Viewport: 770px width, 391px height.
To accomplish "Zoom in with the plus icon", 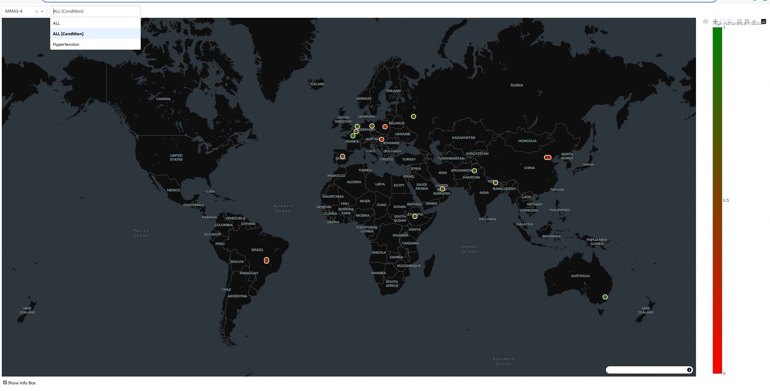I will click(x=739, y=21).
